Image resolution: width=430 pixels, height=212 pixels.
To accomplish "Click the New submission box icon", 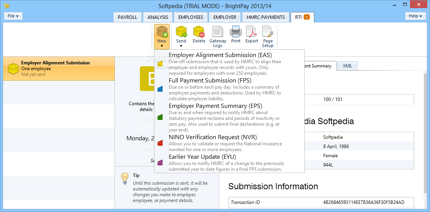I will 162,32.
